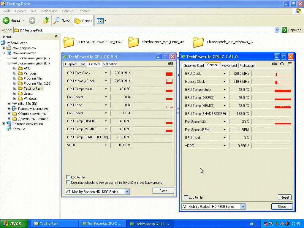
Task: Click GPU Core Clock graph in GPU-Z 0.5.4
Action: [153, 73]
